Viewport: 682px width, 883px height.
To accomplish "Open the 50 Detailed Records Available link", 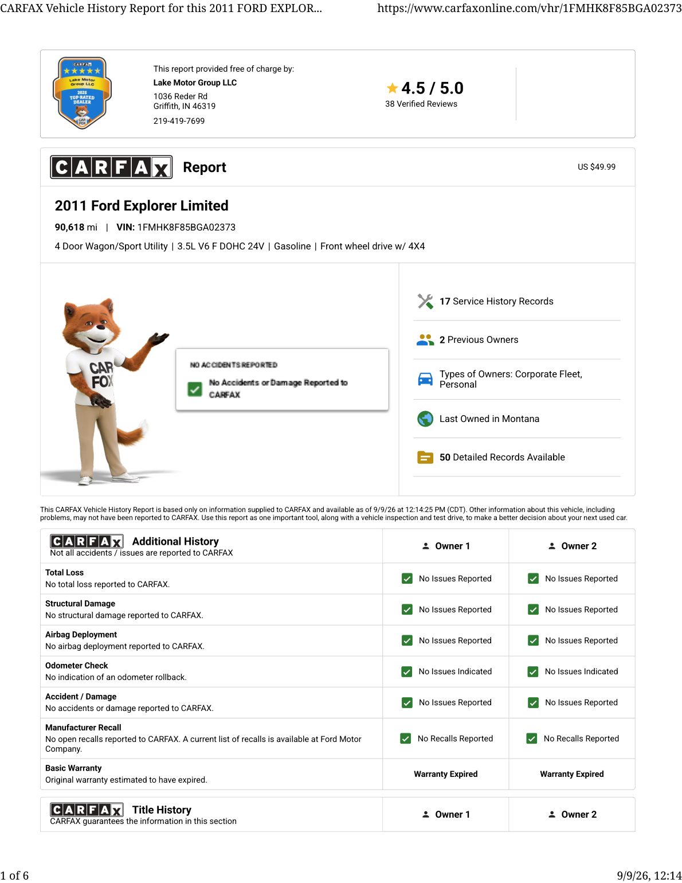I will (x=502, y=458).
